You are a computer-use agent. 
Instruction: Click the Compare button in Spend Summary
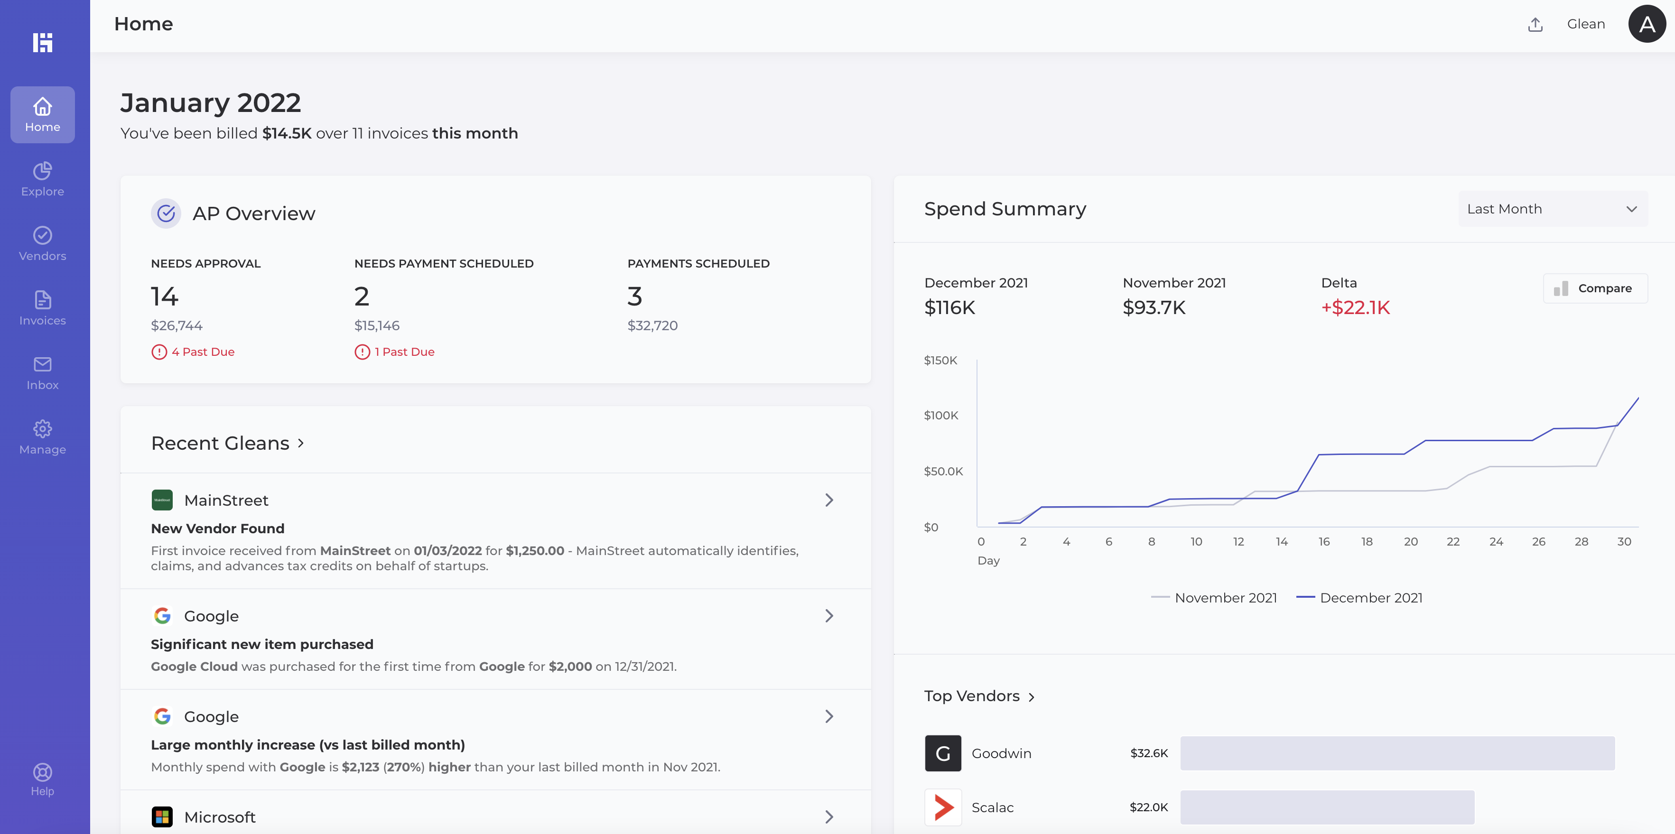click(1594, 288)
